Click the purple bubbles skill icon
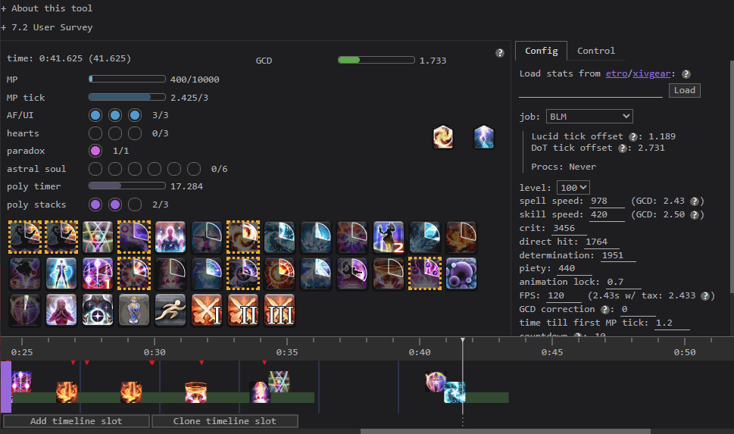This screenshot has width=734, height=434. click(x=461, y=273)
